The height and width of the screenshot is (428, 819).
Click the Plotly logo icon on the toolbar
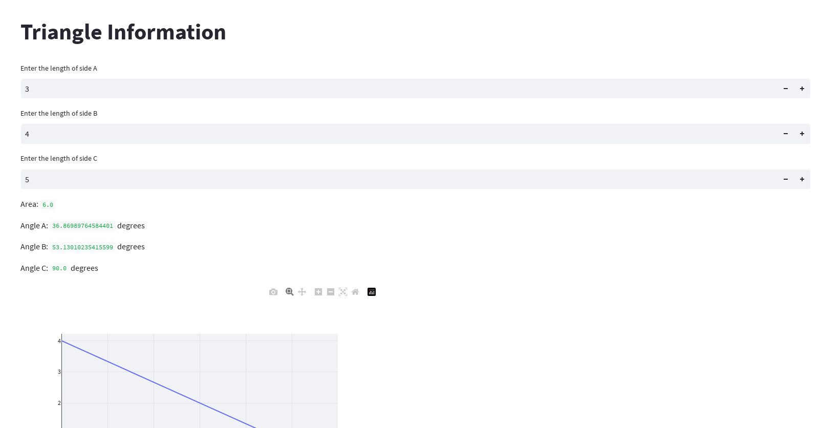coord(372,292)
